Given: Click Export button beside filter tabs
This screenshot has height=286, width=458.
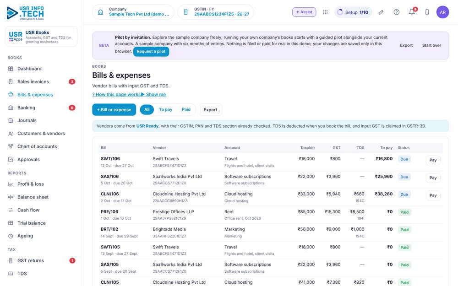Looking at the screenshot, I should point(210,110).
